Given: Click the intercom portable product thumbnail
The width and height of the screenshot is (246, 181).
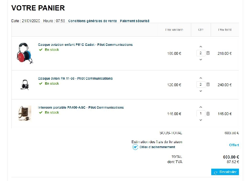Looking at the screenshot, I should pyautogui.click(x=25, y=113).
